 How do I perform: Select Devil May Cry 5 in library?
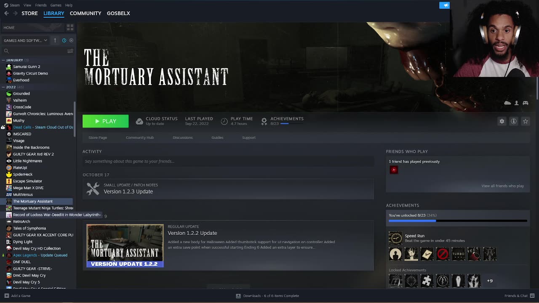point(26,282)
